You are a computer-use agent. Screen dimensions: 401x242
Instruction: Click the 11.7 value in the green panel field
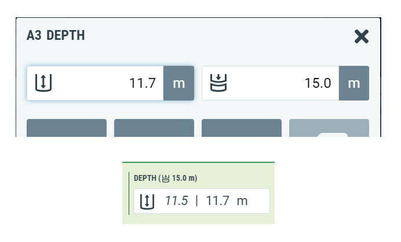[217, 200]
